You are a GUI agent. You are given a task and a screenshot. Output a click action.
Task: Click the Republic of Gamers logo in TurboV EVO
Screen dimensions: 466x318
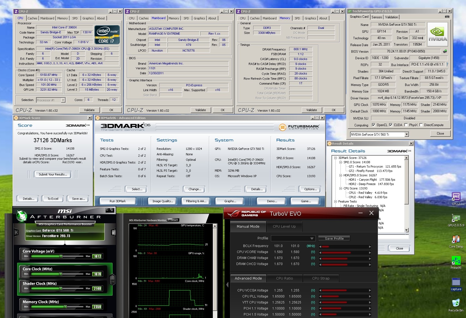pyautogui.click(x=247, y=213)
